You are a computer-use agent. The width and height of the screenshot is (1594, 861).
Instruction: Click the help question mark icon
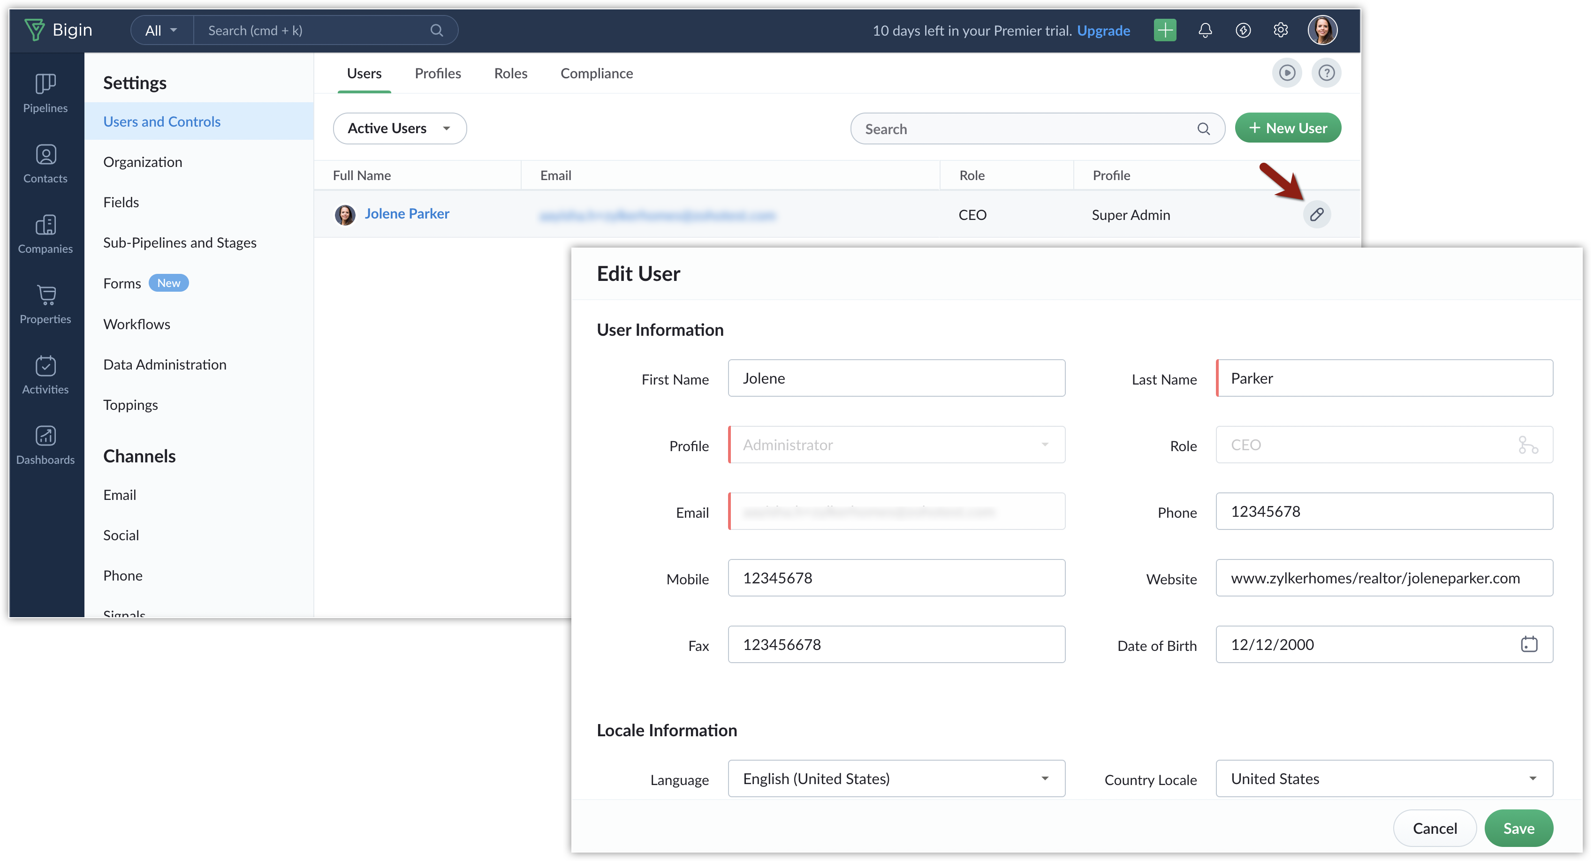click(1326, 73)
